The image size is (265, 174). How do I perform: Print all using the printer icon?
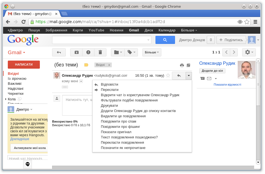coord(182,65)
